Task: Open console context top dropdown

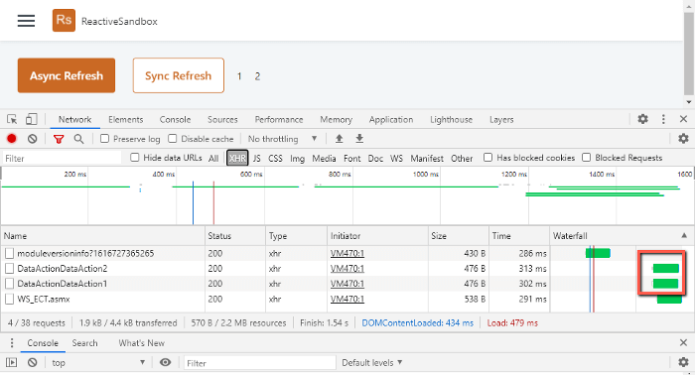Action: coord(98,363)
